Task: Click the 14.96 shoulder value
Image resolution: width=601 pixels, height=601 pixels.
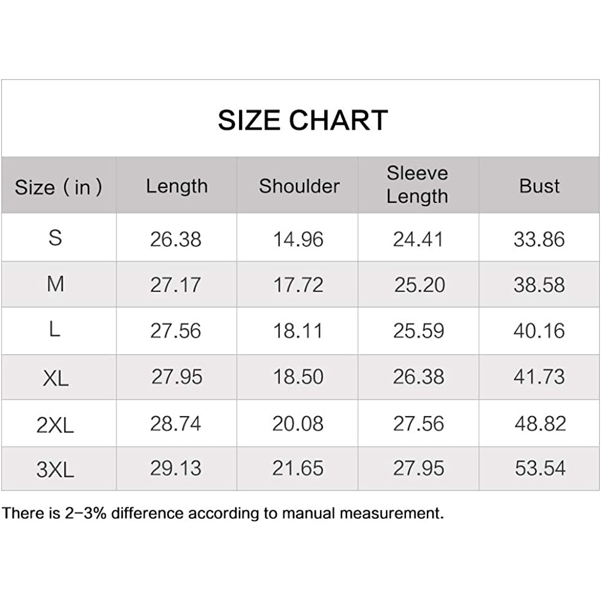Action: [x=298, y=239]
